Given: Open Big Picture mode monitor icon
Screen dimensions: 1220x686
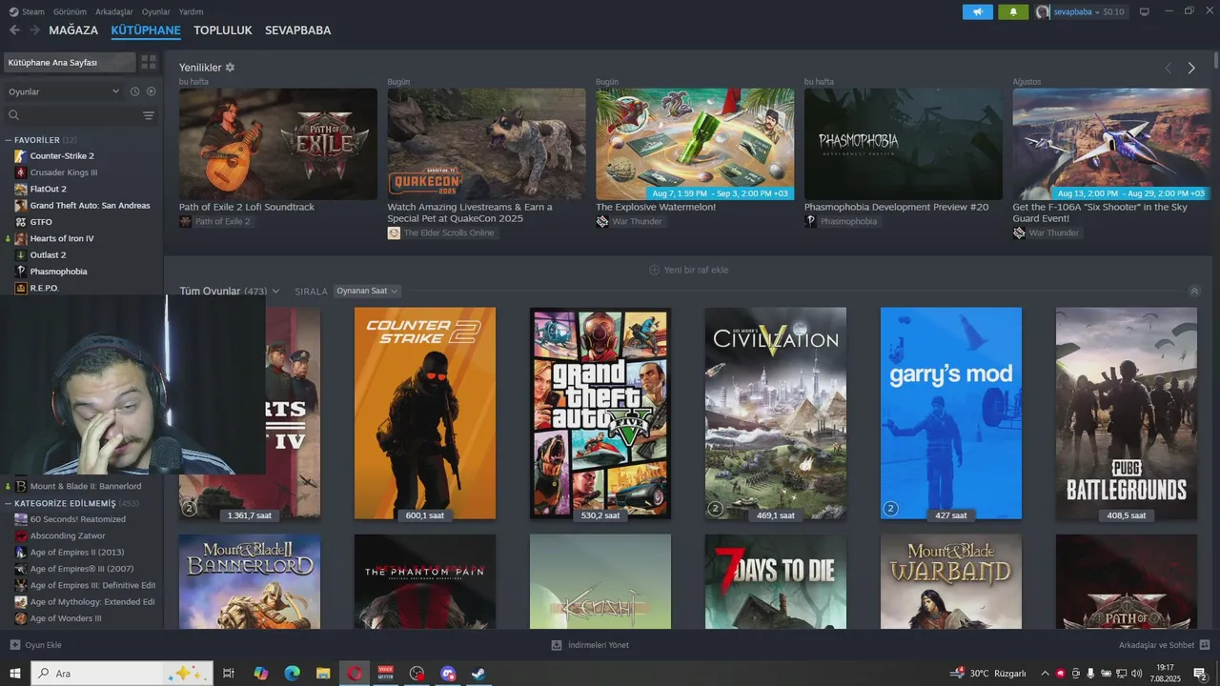Looking at the screenshot, I should pos(1145,11).
